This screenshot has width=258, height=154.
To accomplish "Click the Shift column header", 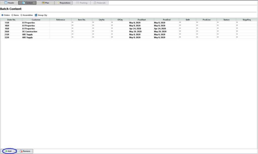I will click(187, 20).
